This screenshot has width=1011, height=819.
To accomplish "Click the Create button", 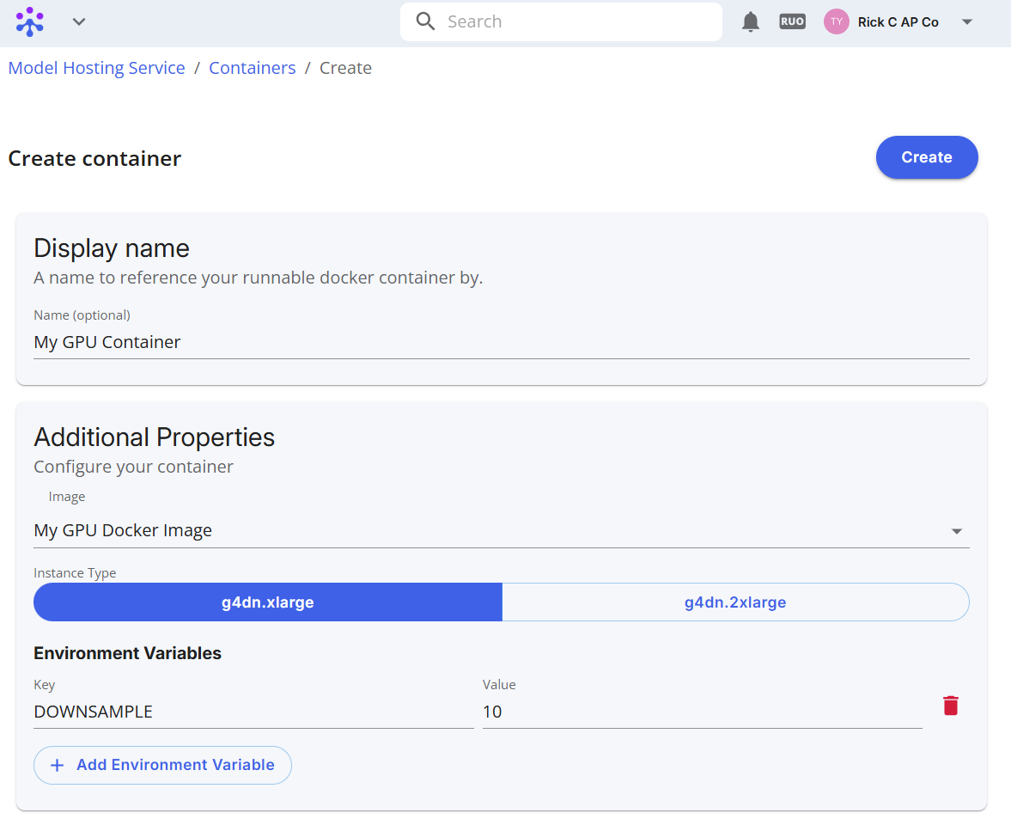I will click(927, 157).
